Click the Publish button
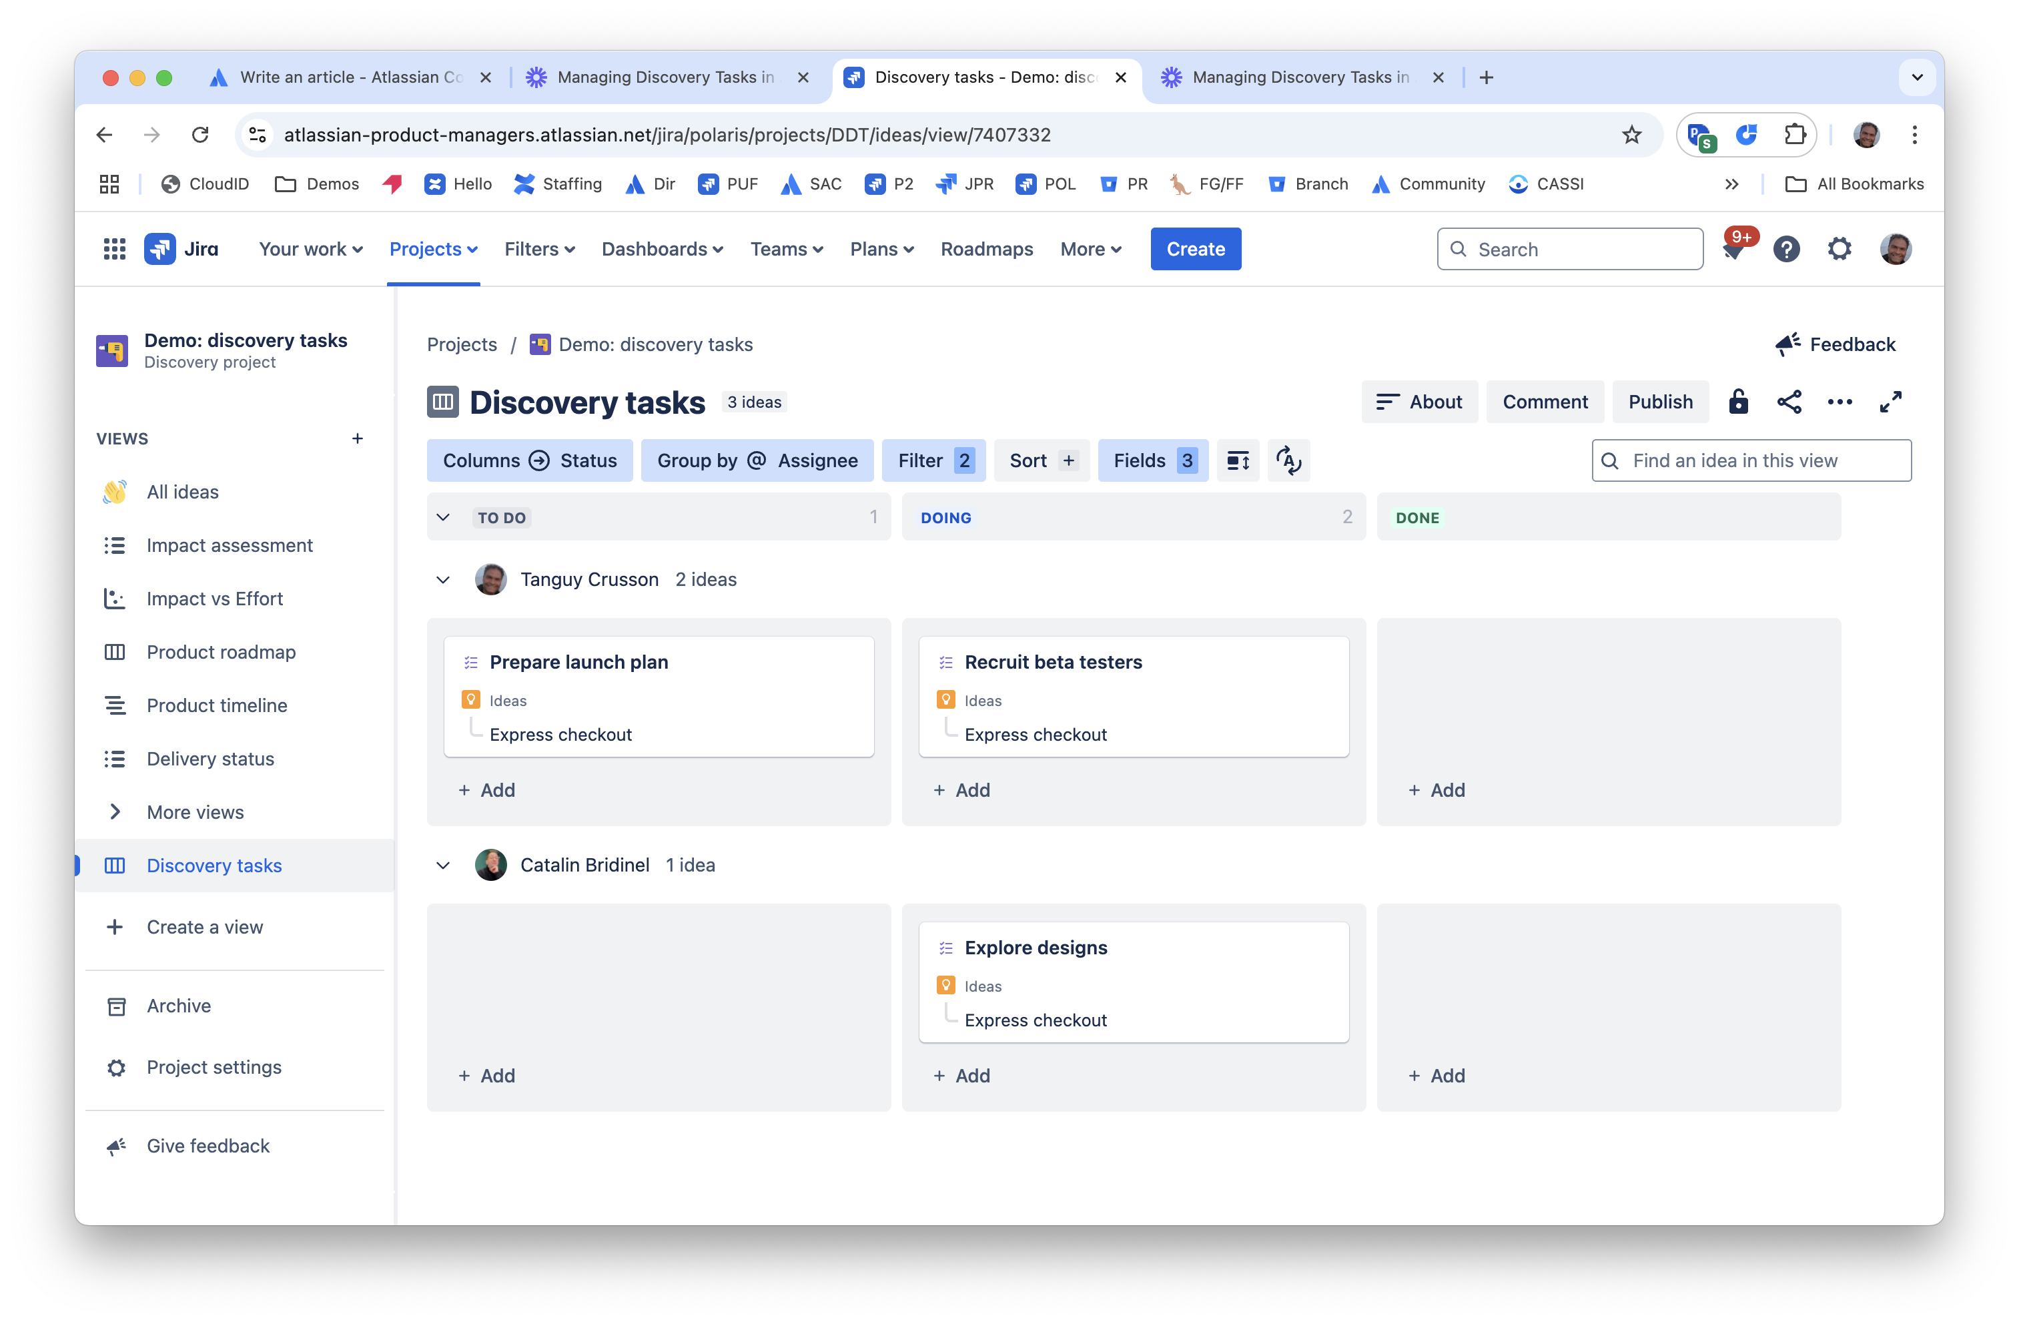The width and height of the screenshot is (2019, 1324). tap(1660, 402)
